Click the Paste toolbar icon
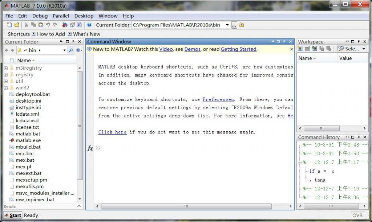 (41, 25)
